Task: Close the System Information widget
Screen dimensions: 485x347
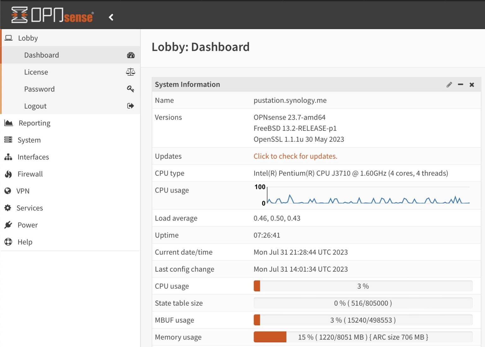Action: 471,85
